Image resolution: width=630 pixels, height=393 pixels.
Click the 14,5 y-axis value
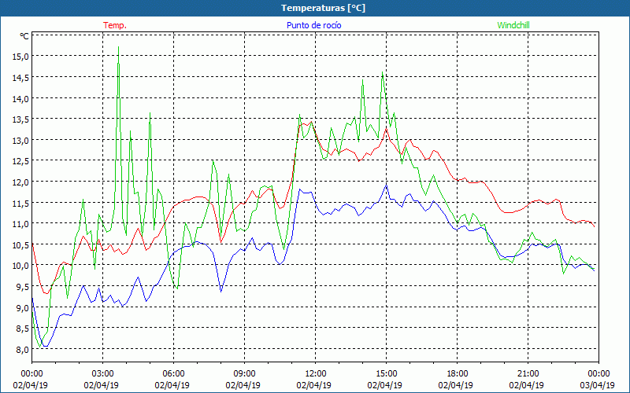pos(21,78)
